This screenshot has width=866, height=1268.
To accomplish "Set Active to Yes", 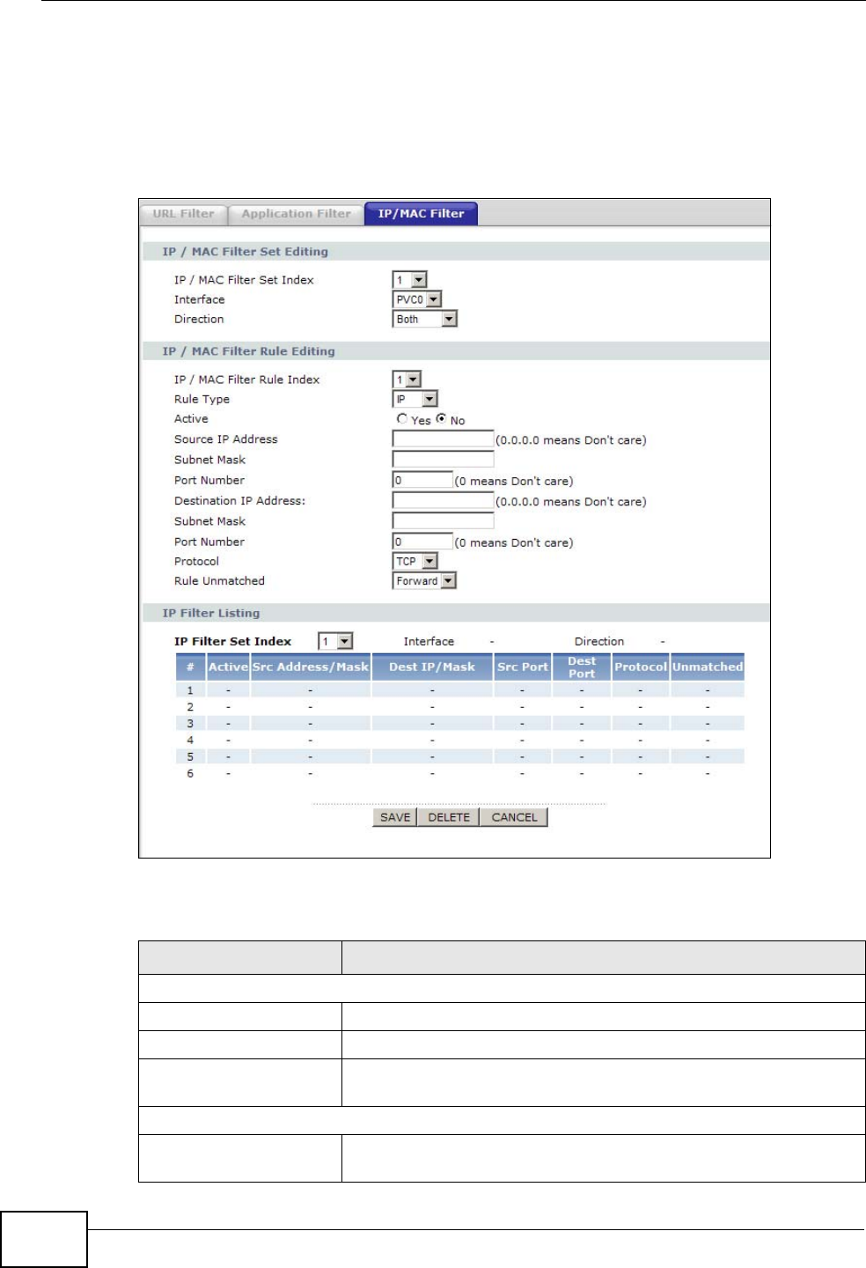I will click(x=402, y=419).
